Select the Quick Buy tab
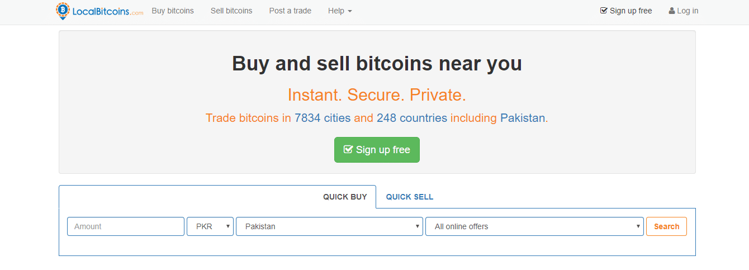Viewport: 749px width, 270px height. [x=345, y=197]
